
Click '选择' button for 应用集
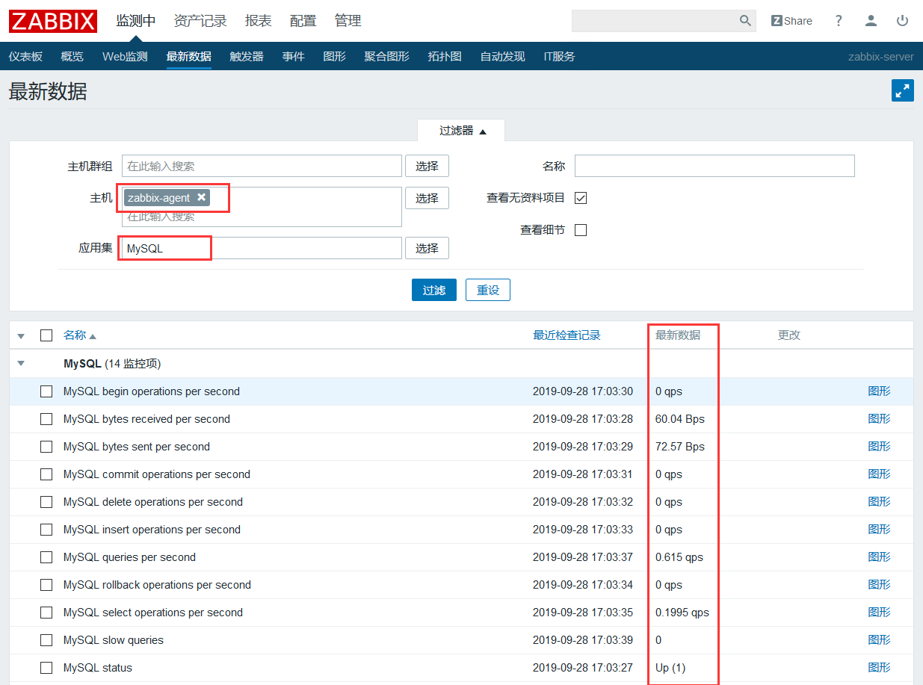[x=427, y=248]
